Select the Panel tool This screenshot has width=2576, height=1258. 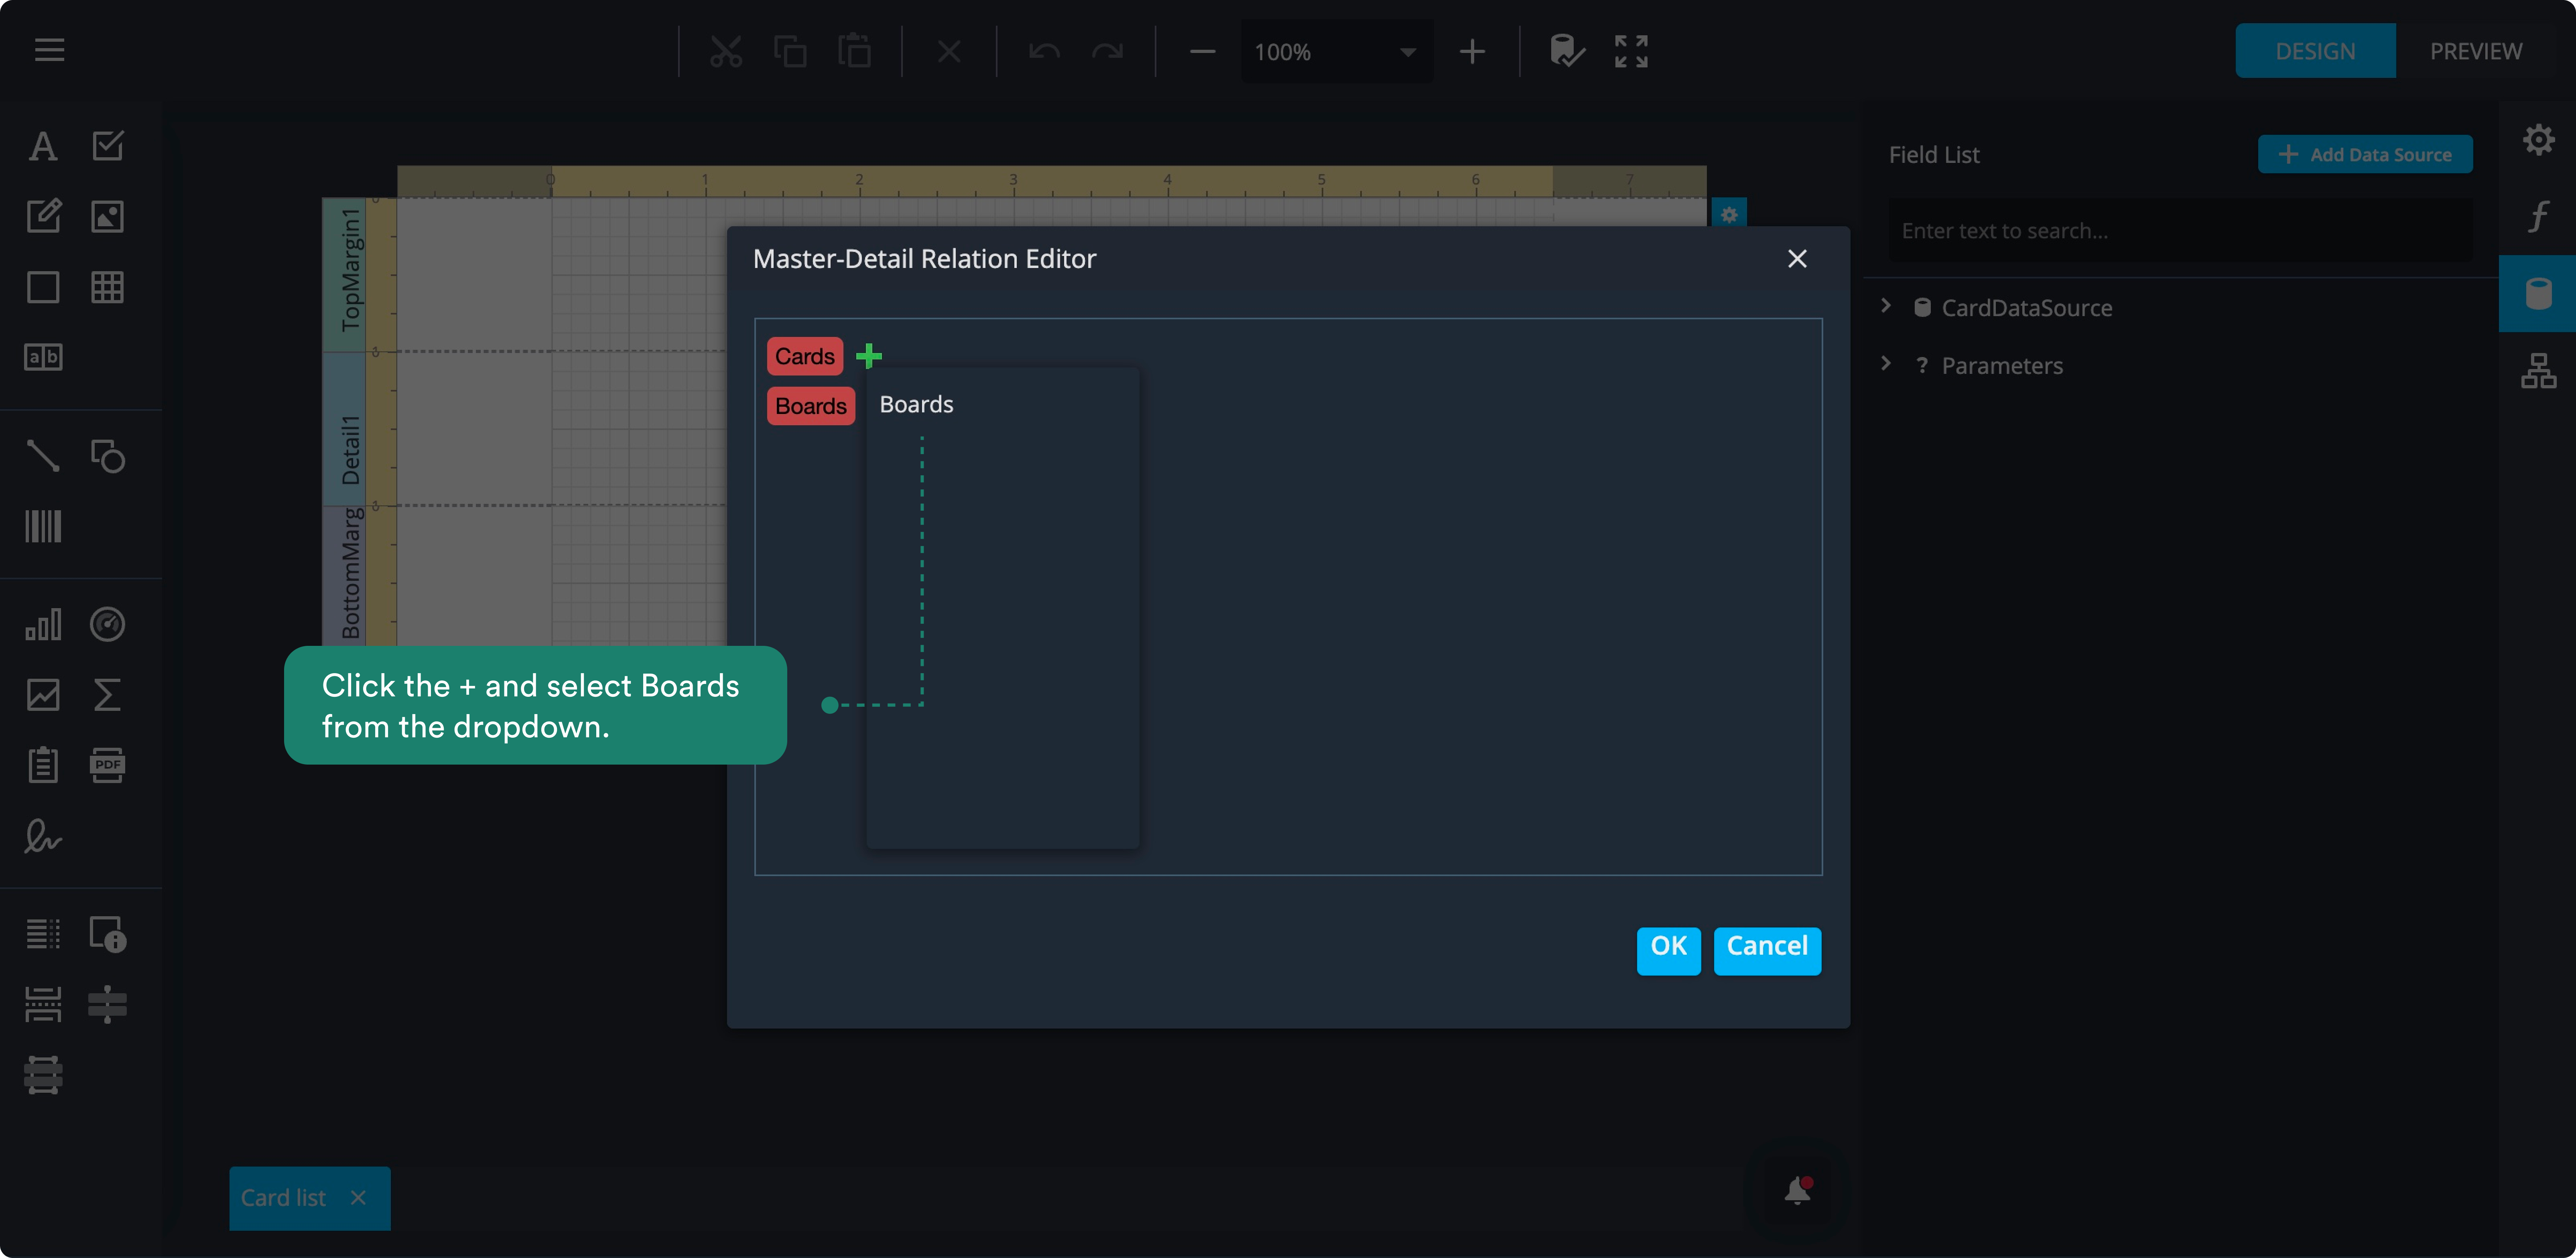click(x=43, y=287)
